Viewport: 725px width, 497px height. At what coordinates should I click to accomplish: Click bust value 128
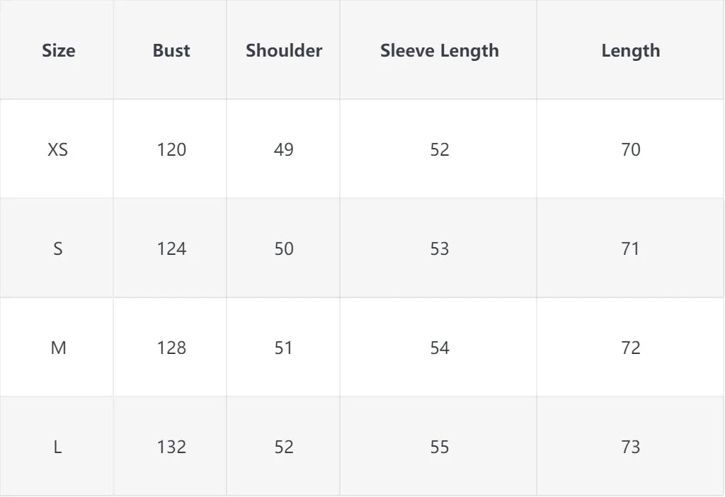(x=171, y=348)
